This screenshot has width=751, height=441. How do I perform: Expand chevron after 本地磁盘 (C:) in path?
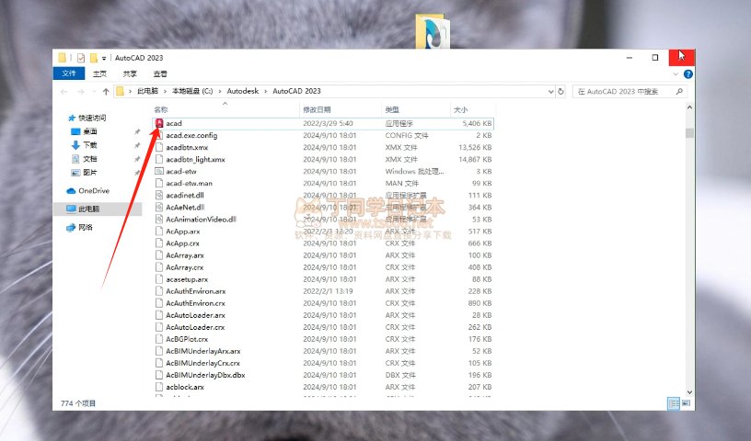[x=220, y=91]
